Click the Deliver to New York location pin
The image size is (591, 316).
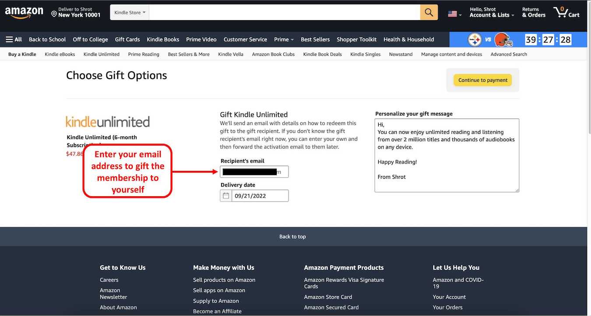54,14
